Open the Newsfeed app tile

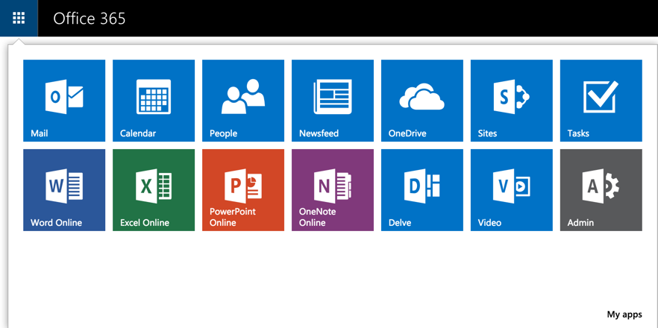(x=333, y=101)
